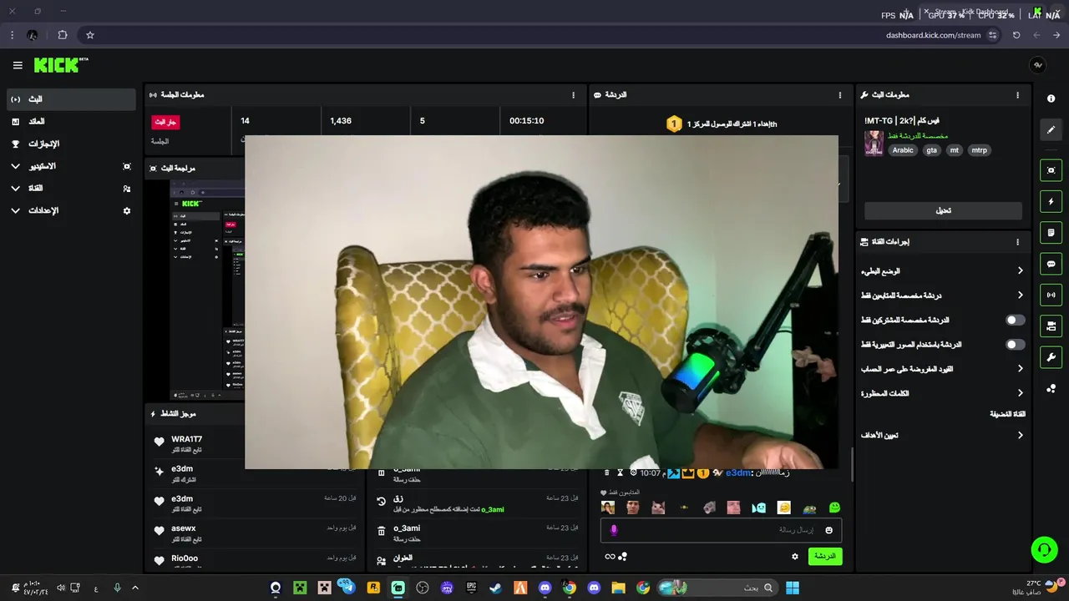Click the green broadcast signal rail icon
Image resolution: width=1069 pixels, height=601 pixels.
[1051, 295]
